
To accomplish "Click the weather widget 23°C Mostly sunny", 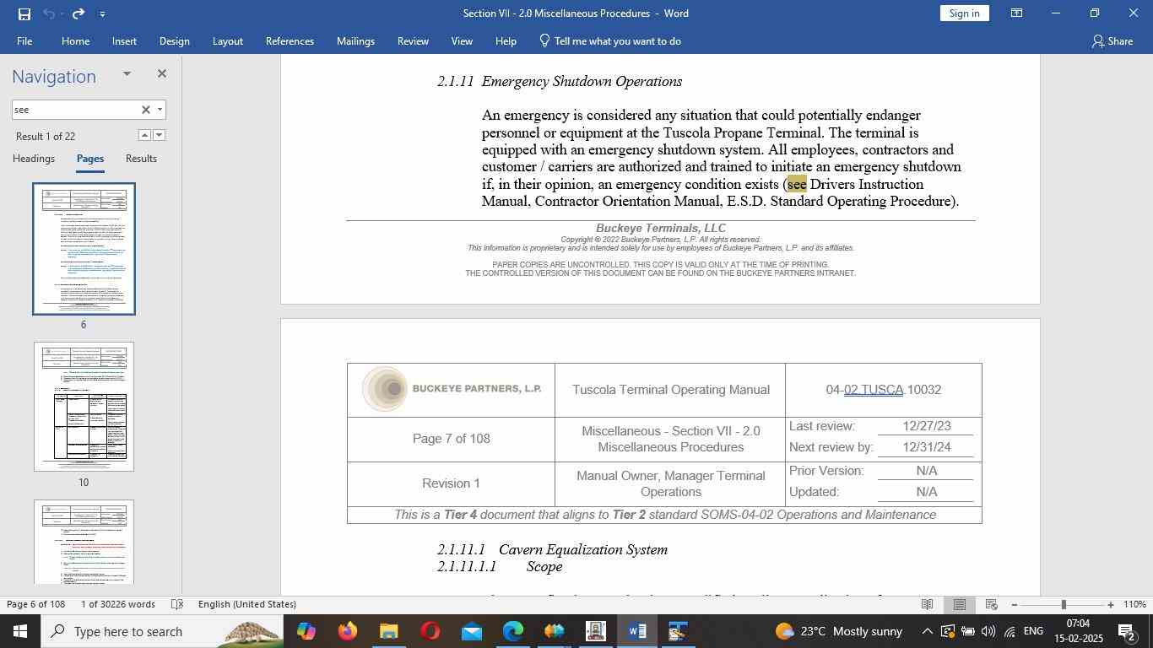I will coord(838,631).
